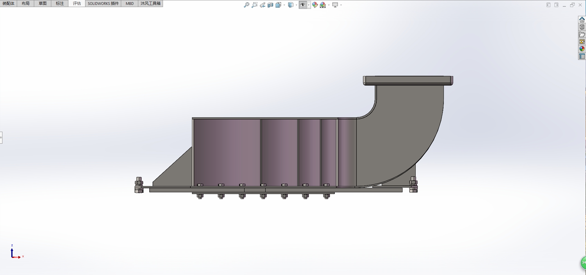Click Previous View icon
586x275 pixels.
[262, 5]
